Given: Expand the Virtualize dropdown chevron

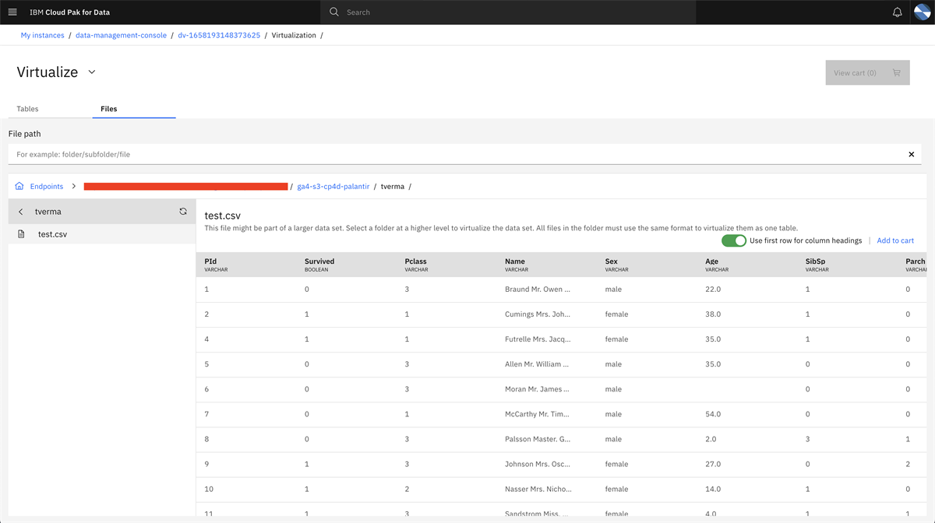Looking at the screenshot, I should 92,72.
